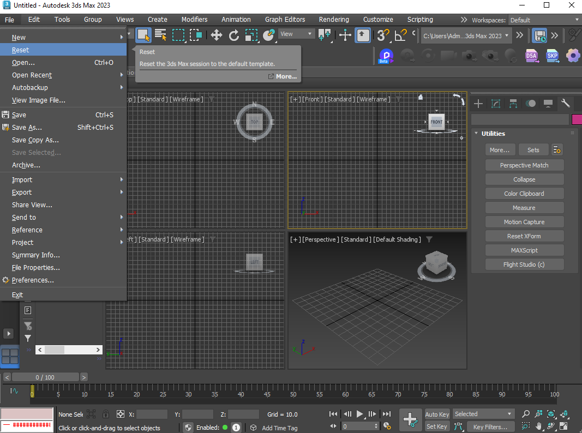582x433 pixels.
Task: Toggle the 3D Snaps button
Action: coord(383,35)
